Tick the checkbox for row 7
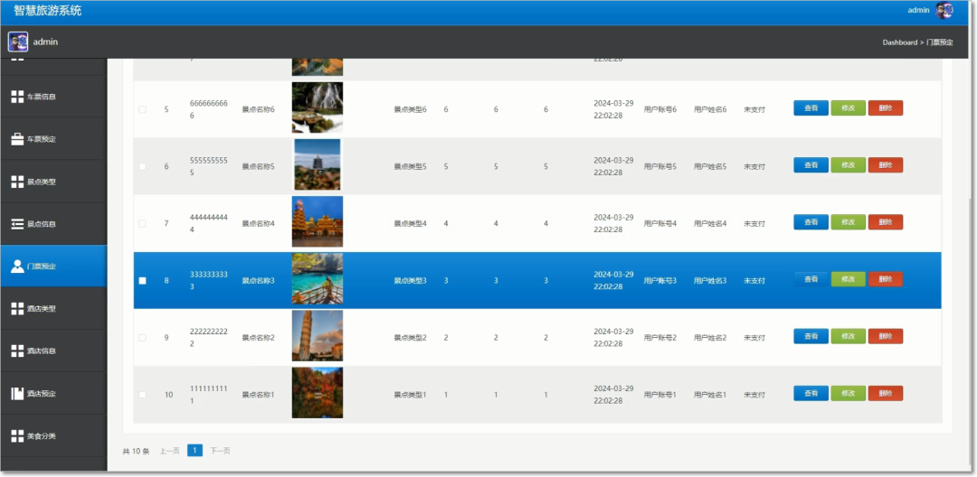 pyautogui.click(x=142, y=223)
